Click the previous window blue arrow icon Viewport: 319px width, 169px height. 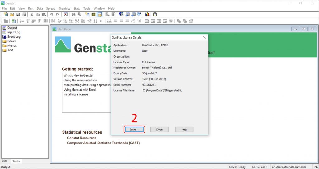click(127, 14)
